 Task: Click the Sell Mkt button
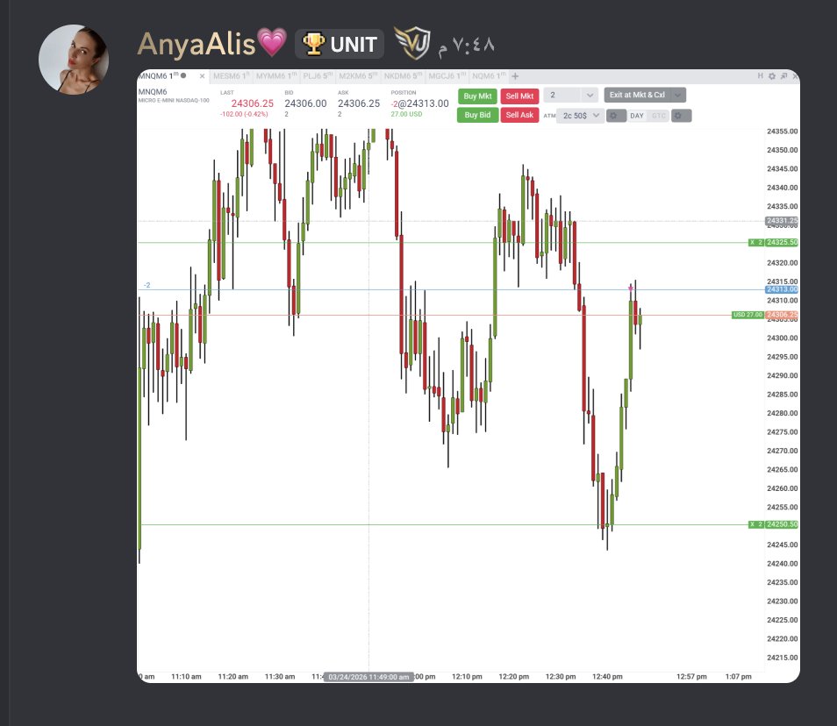(x=519, y=96)
